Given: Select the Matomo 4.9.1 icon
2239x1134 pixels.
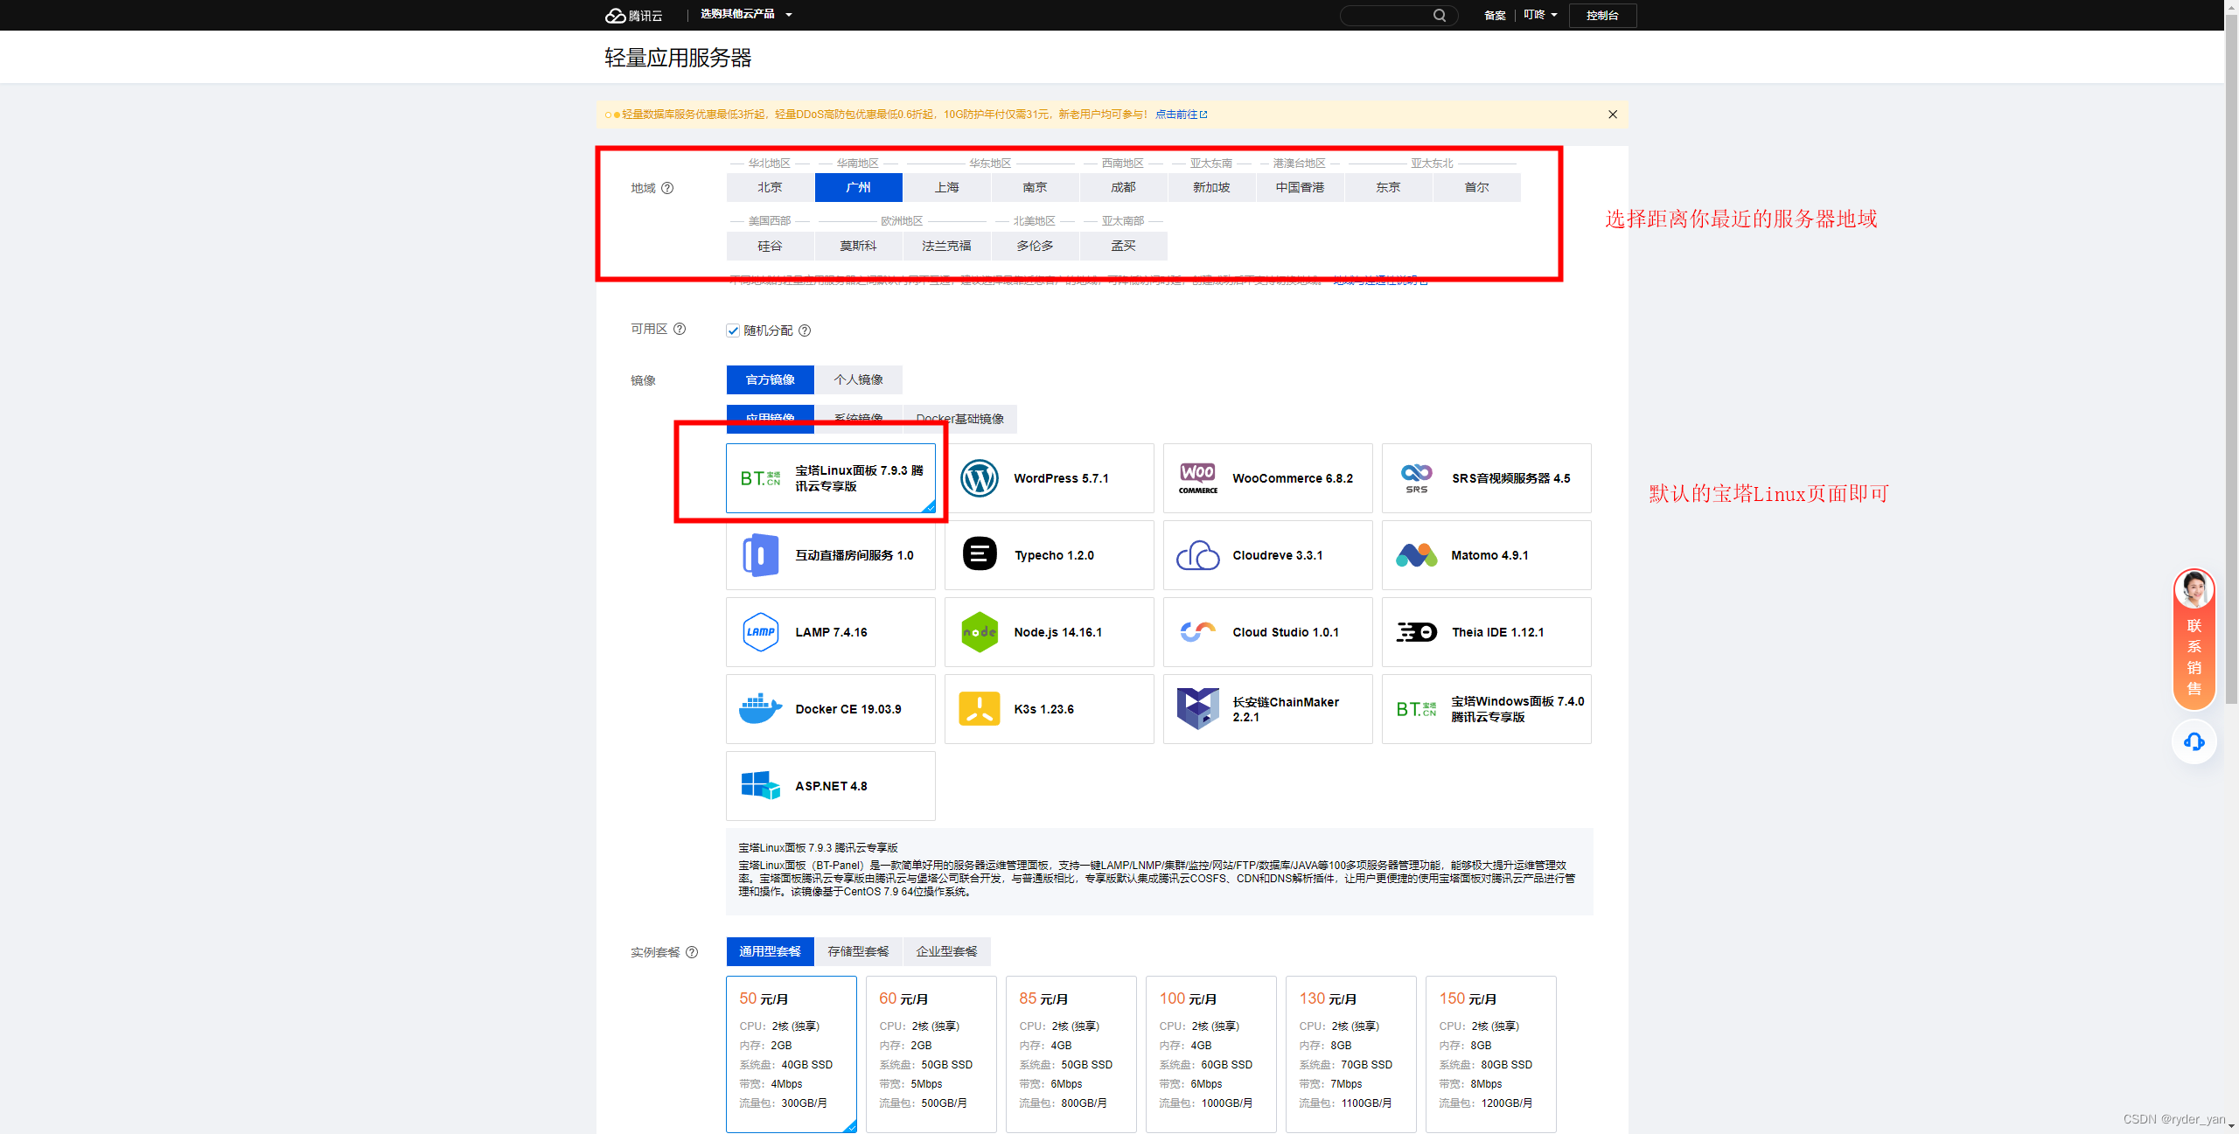Looking at the screenshot, I should pos(1416,555).
